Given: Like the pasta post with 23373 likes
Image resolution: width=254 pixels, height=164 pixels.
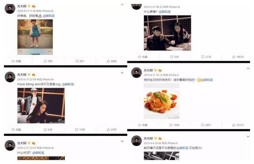Looking at the screenshot, I should coord(238,125).
